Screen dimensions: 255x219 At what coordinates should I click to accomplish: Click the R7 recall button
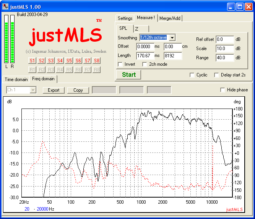[87, 70]
